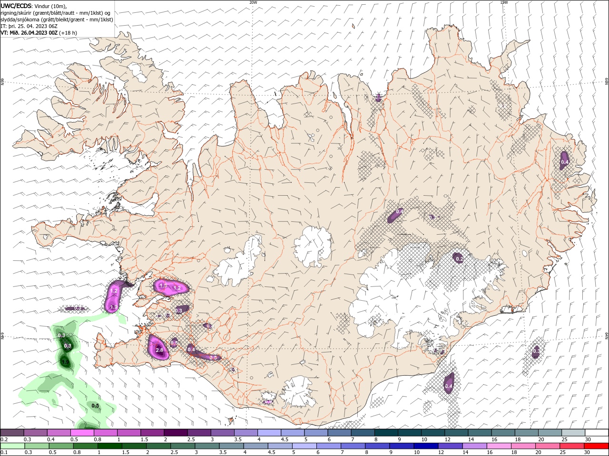Pick the upper legend swatch labeled 12
The image size is (609, 456).
(x=456, y=432)
